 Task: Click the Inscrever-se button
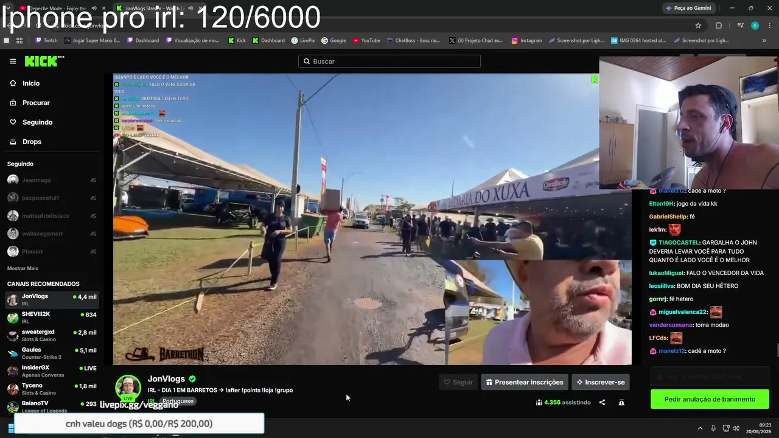coord(600,382)
